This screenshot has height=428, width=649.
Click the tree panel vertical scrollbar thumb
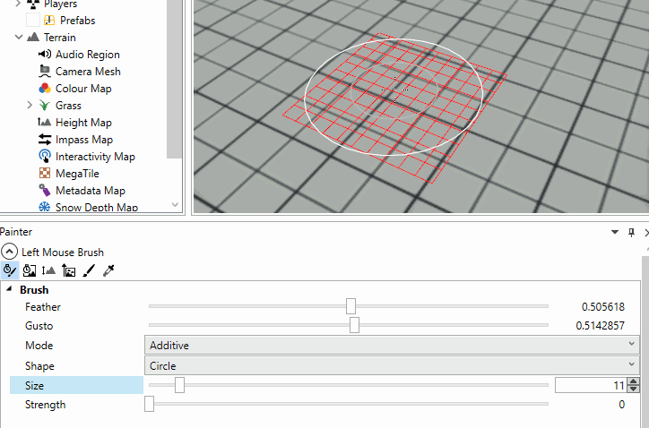point(174,79)
